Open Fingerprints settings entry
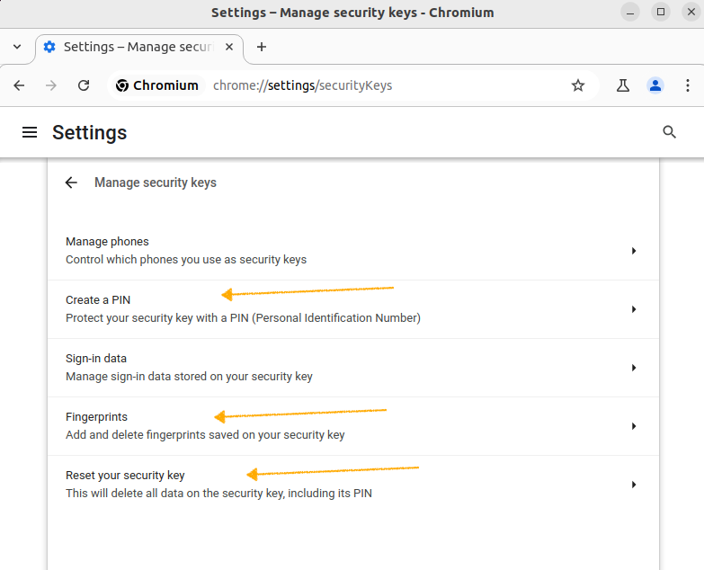 pos(353,426)
